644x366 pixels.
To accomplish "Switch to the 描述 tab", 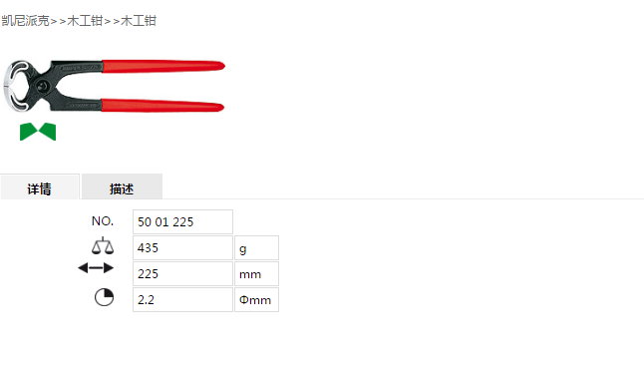I will tap(122, 187).
